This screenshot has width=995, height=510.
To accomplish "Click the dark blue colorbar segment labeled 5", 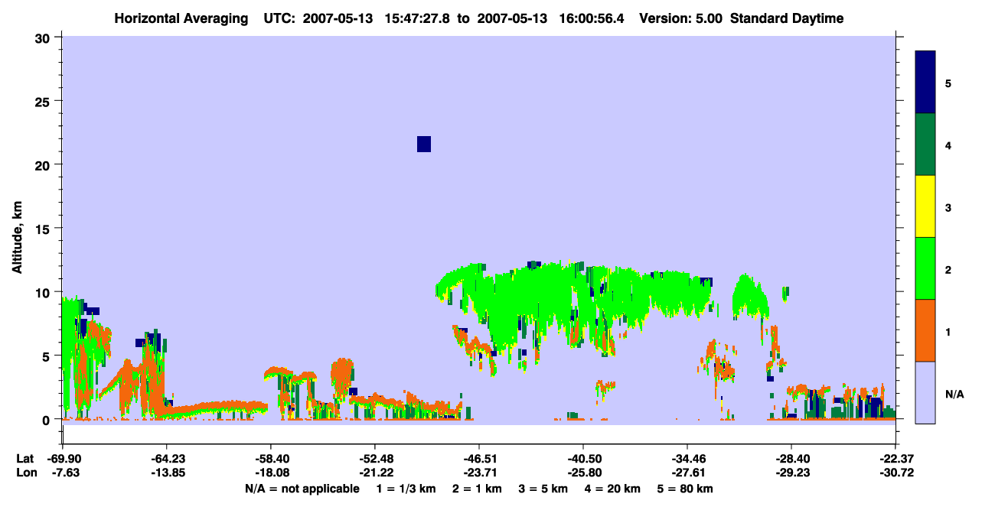I will [925, 83].
